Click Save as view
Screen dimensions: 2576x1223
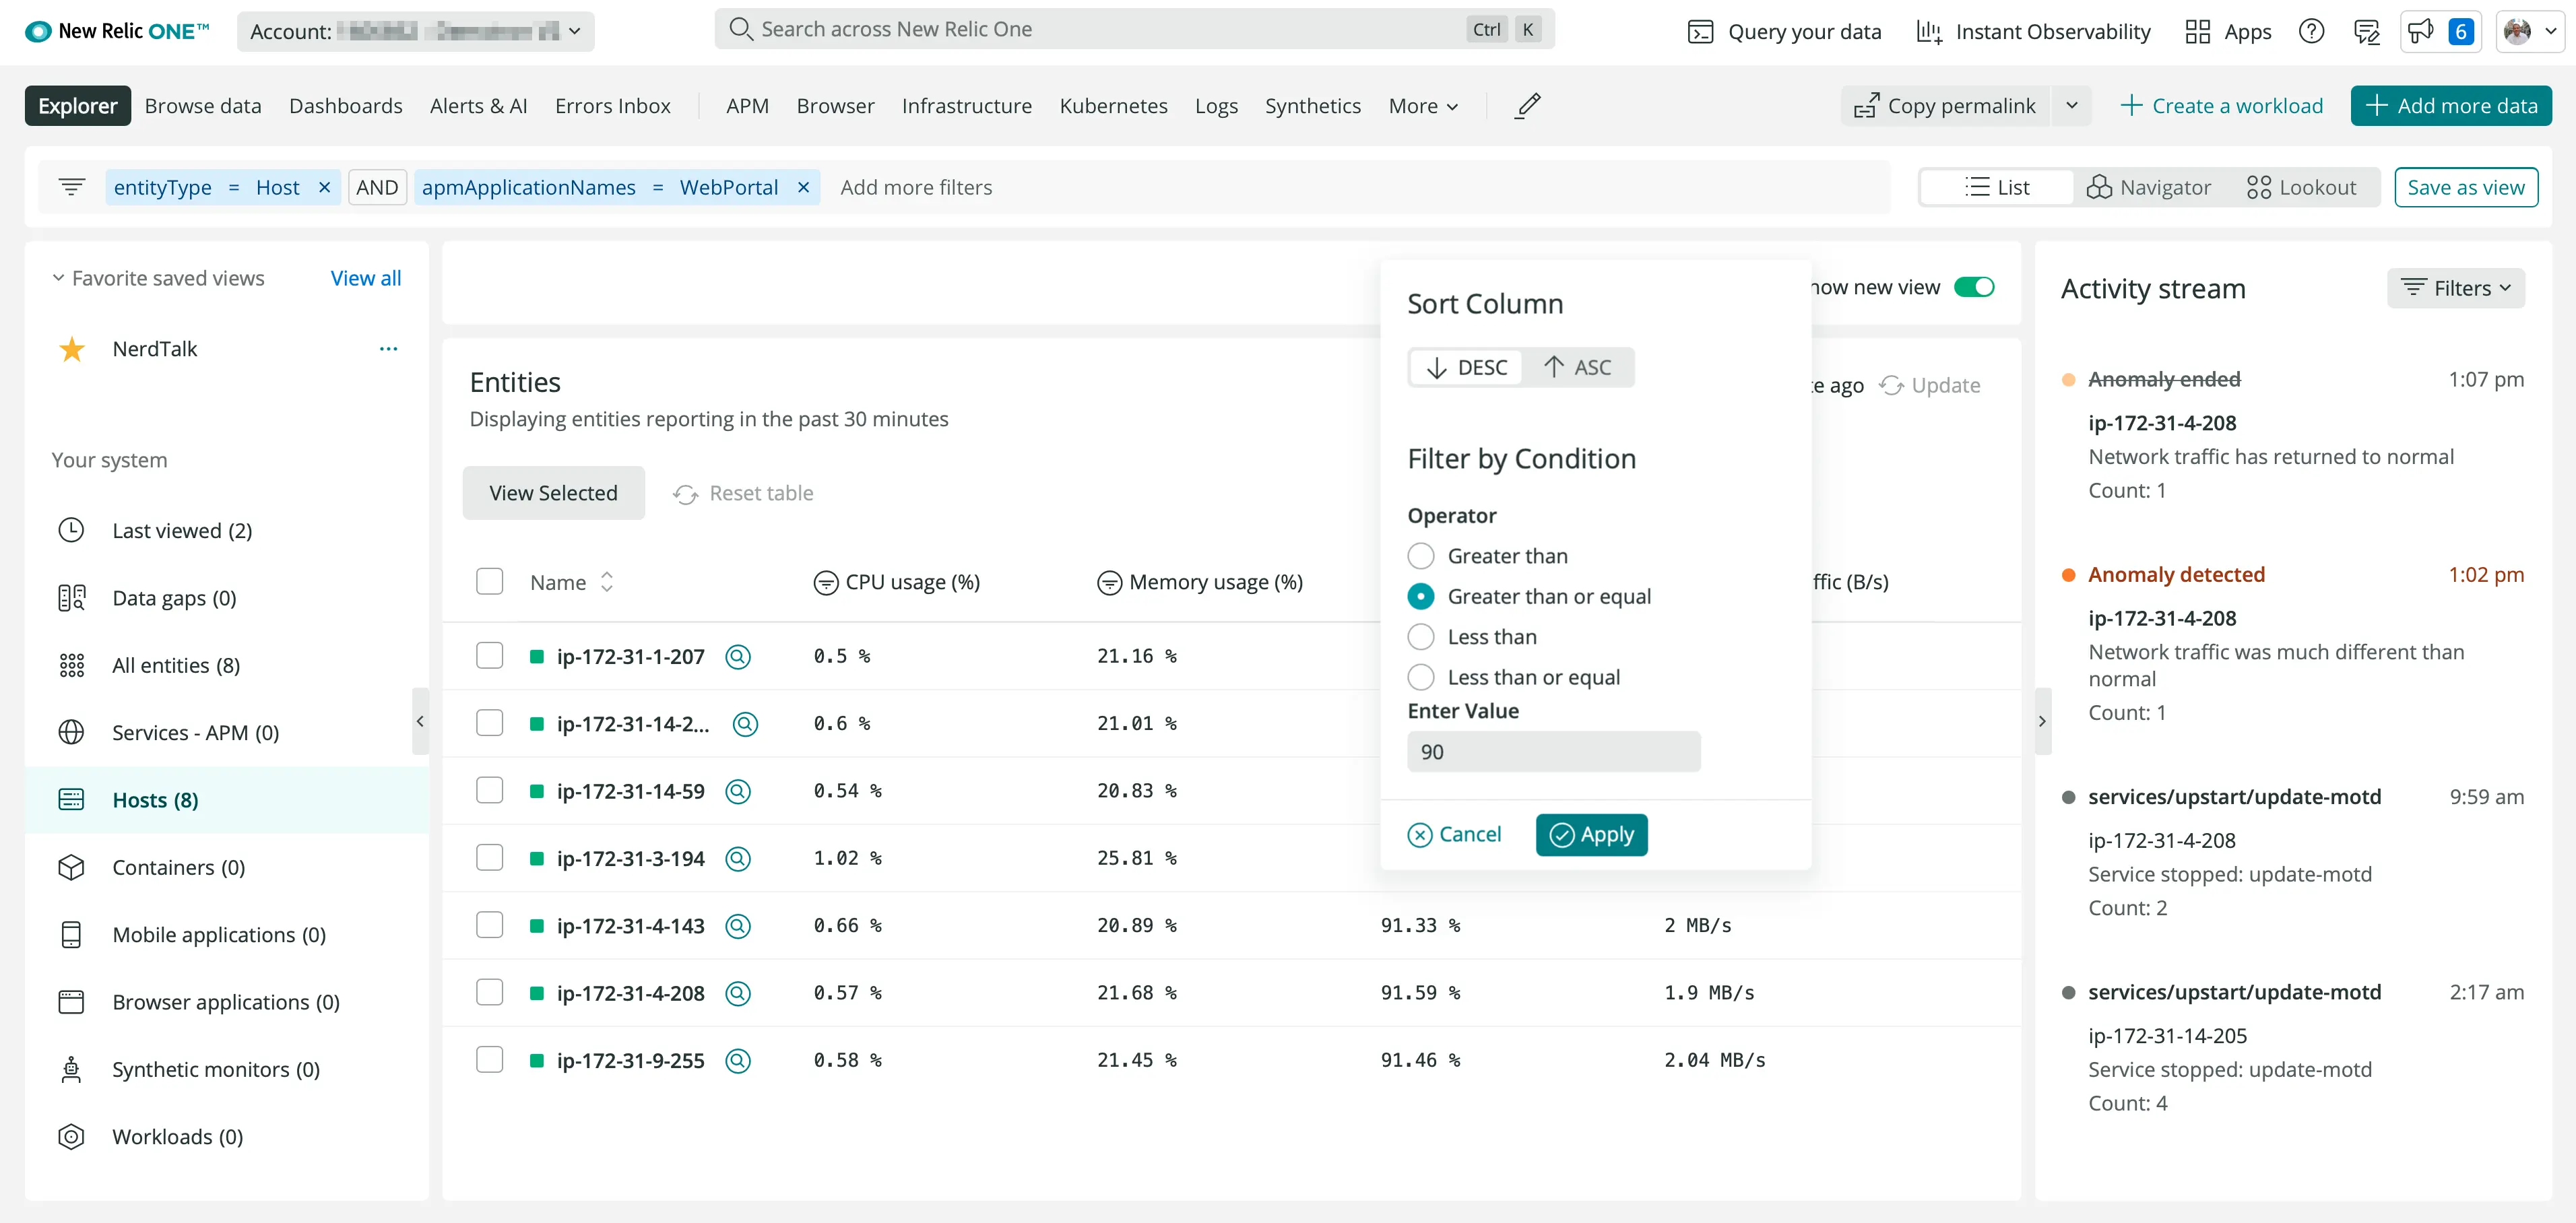pos(2465,187)
